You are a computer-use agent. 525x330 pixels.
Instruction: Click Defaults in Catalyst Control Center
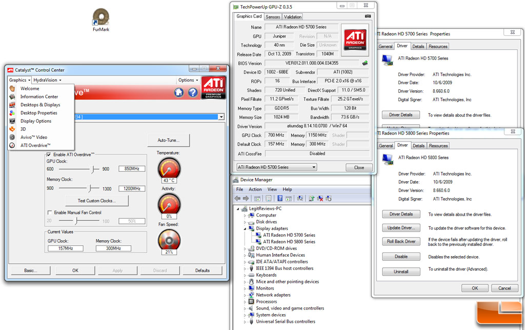click(x=203, y=270)
